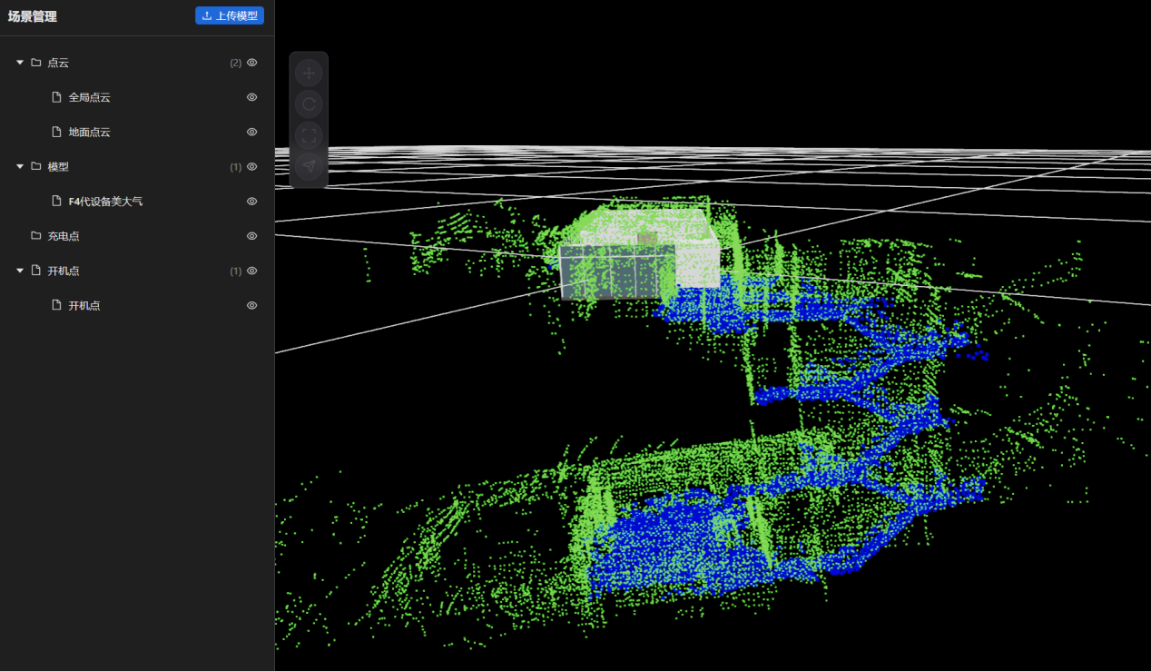
Task: Click the file icon beside 全局点云
Action: pos(57,97)
